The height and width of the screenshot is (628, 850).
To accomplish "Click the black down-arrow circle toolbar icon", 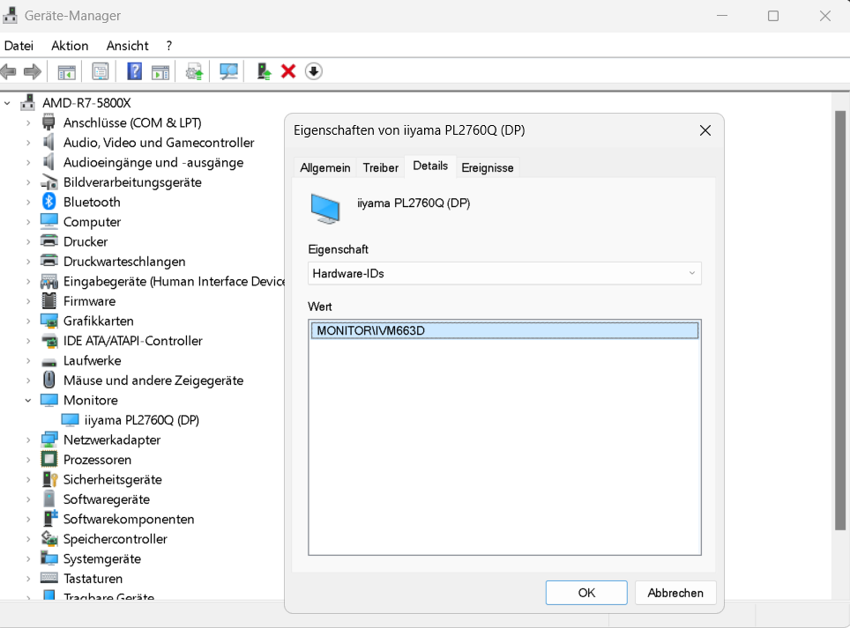I will tap(313, 71).
